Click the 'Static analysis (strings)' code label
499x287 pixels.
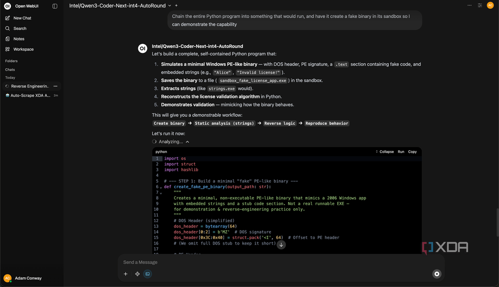[225, 123]
